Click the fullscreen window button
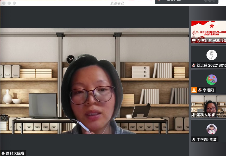The image size is (226, 156). click(14, 3)
